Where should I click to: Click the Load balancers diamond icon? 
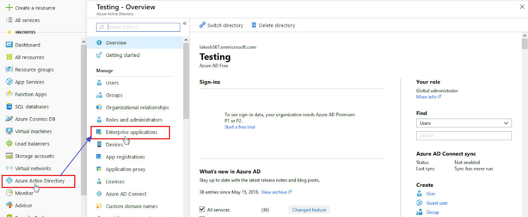tap(9, 144)
